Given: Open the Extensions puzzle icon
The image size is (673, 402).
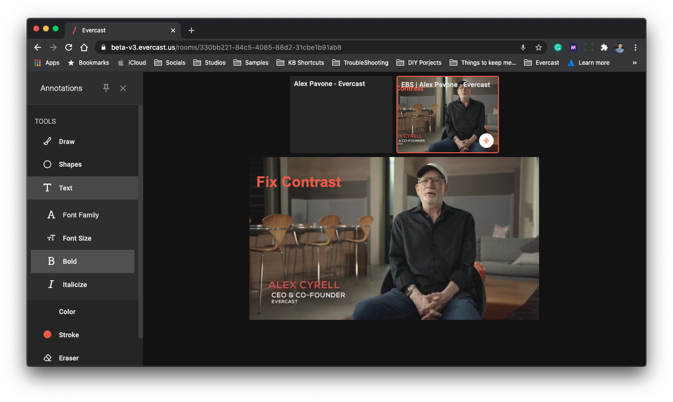Looking at the screenshot, I should pyautogui.click(x=604, y=47).
